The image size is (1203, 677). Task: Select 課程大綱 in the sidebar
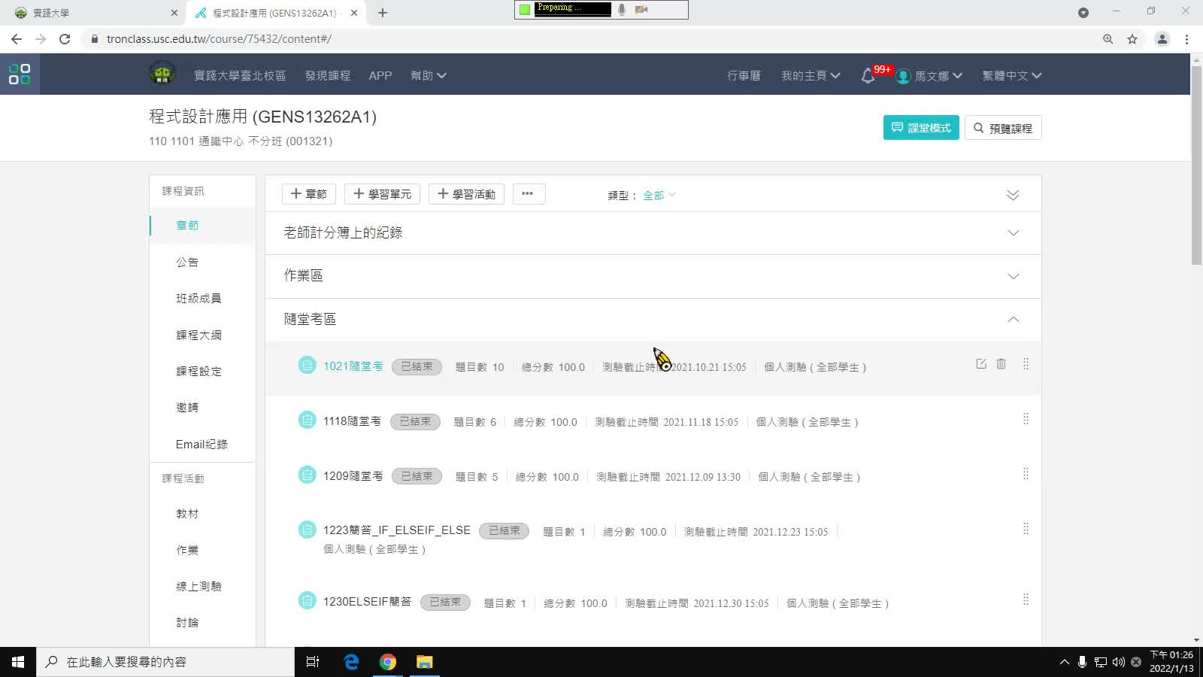198,335
